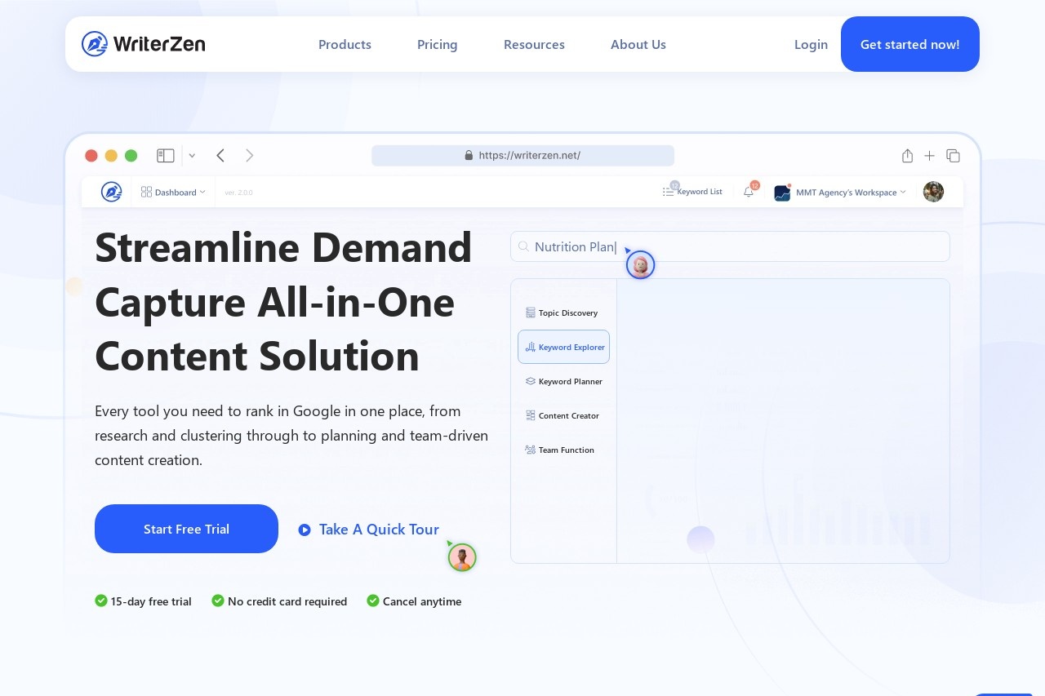
Task: Select Keyword Explorer in the sidebar
Action: [563, 347]
